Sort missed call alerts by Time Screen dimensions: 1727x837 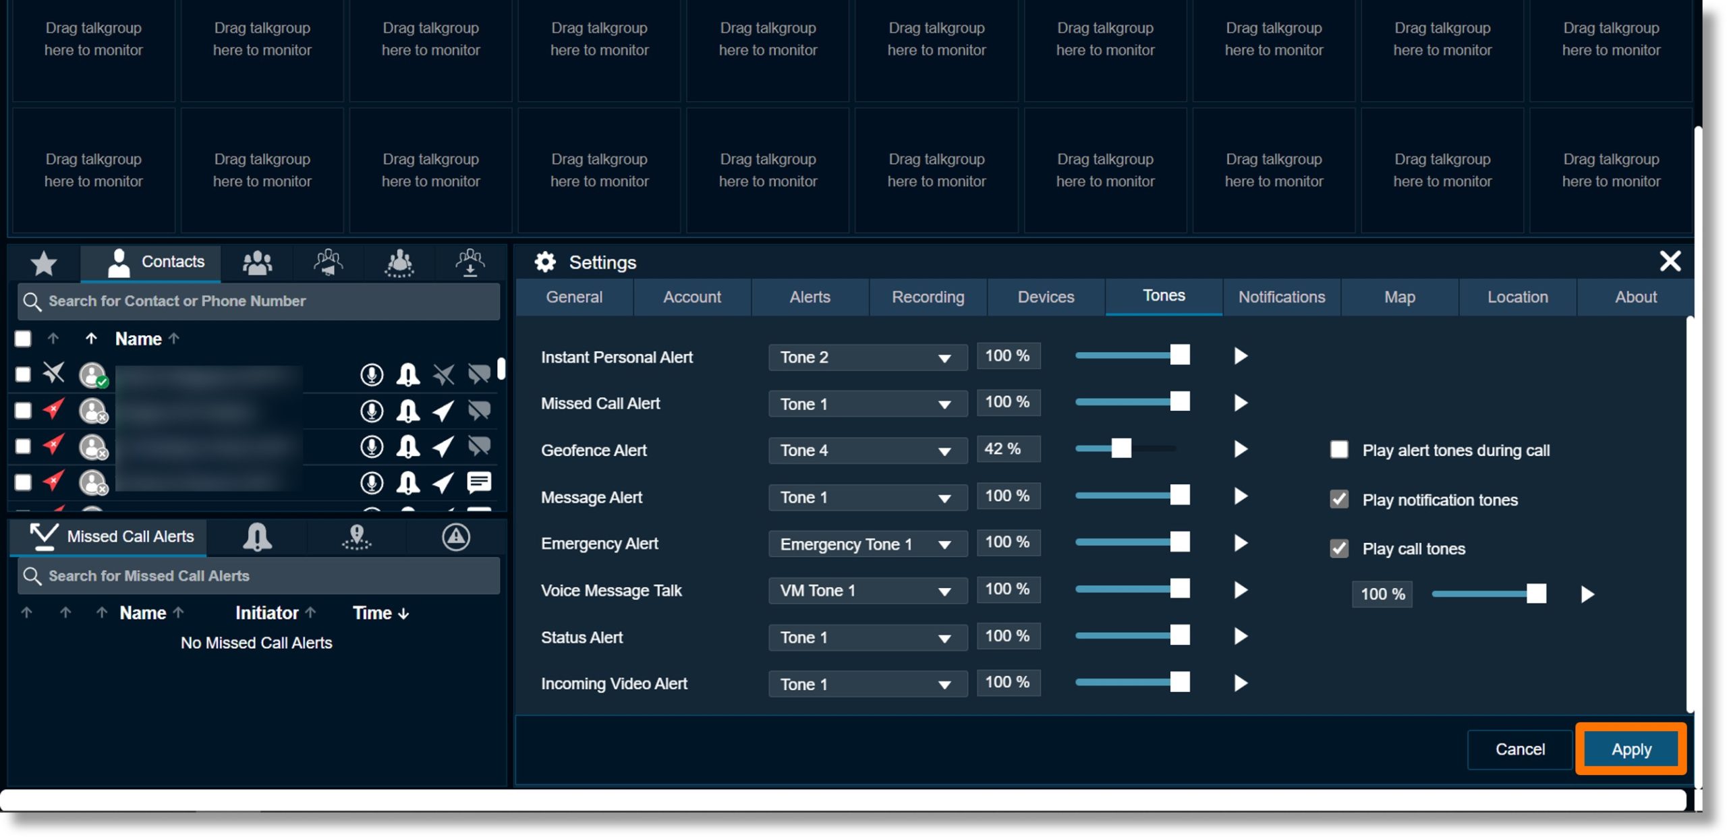(x=380, y=613)
